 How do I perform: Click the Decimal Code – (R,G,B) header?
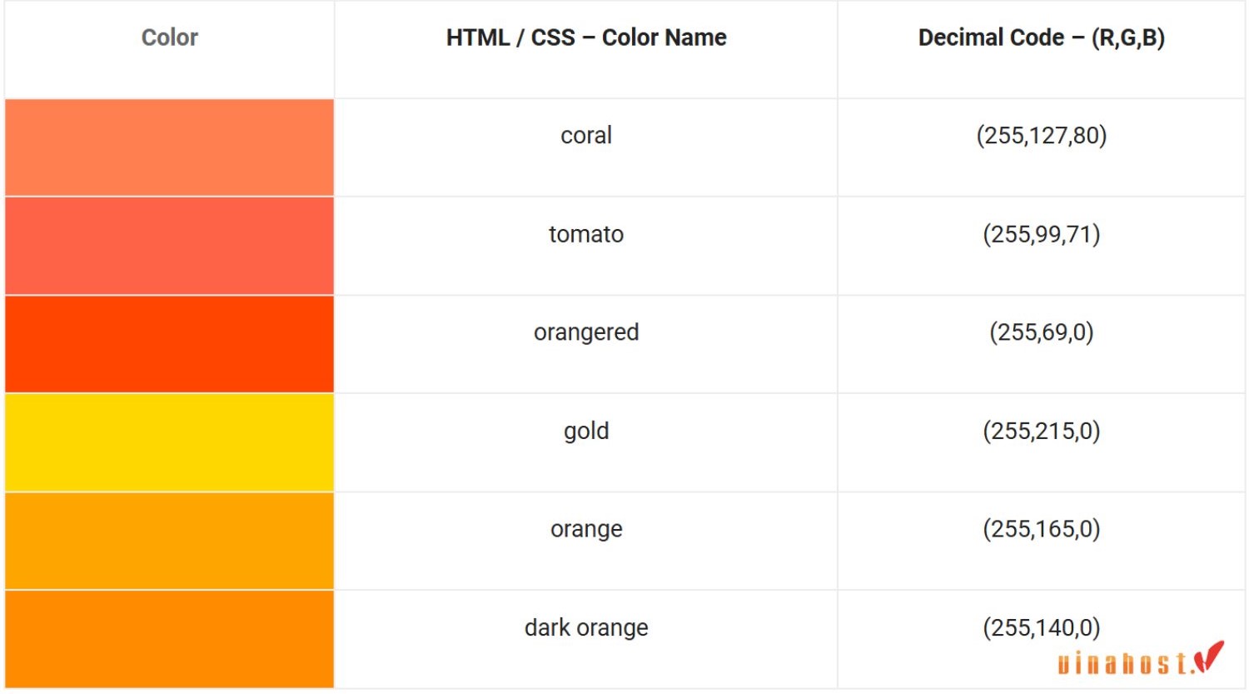[1042, 37]
